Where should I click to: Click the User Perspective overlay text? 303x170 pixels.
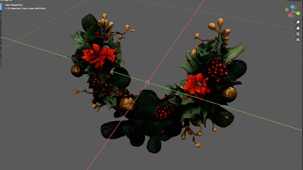coord(14,5)
